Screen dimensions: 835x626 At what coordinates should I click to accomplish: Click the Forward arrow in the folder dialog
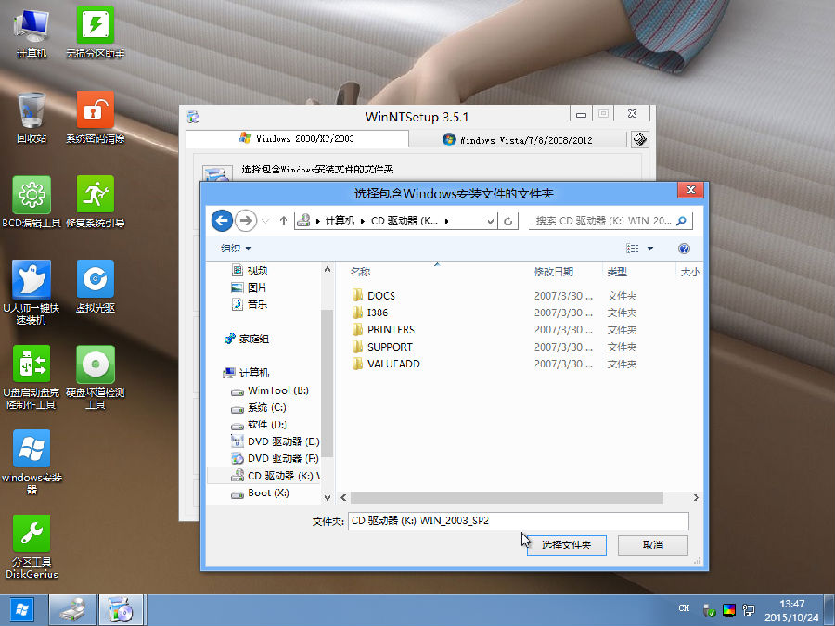click(246, 221)
